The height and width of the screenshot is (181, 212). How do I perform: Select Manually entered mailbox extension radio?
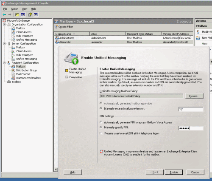(x=101, y=108)
